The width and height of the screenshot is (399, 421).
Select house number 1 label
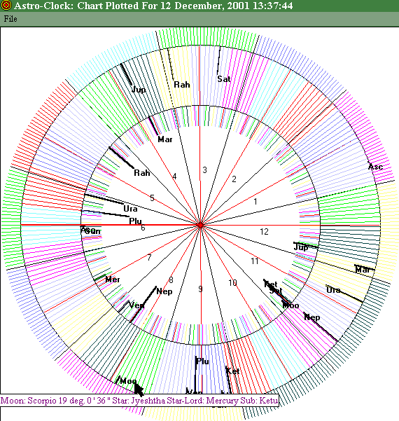pos(255,201)
